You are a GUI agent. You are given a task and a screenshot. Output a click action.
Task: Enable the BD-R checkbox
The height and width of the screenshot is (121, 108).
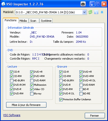81,89
